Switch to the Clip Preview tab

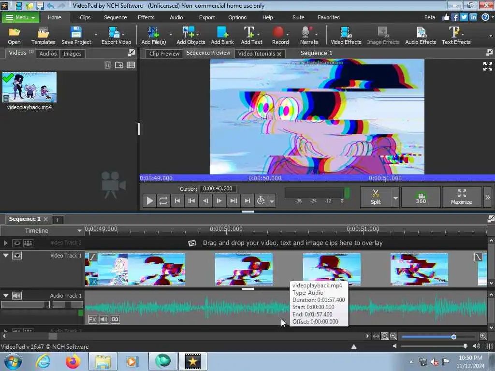[x=164, y=54]
